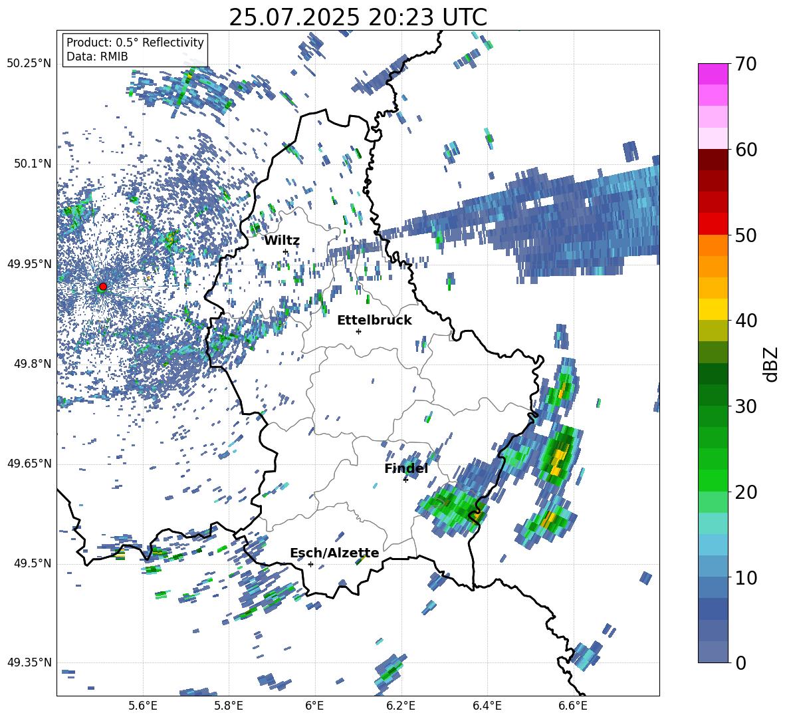Click the Esch/Alzette location cross marker
This screenshot has width=787, height=719.
[x=310, y=564]
